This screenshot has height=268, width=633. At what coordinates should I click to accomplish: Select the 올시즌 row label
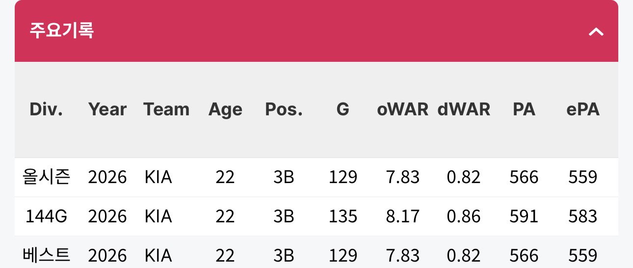(x=47, y=177)
